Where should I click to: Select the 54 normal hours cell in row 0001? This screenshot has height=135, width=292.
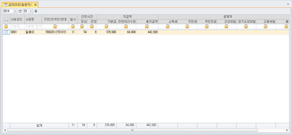point(82,32)
